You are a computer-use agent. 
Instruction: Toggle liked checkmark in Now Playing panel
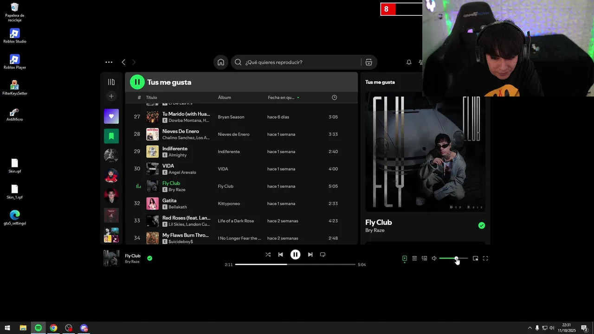click(482, 225)
